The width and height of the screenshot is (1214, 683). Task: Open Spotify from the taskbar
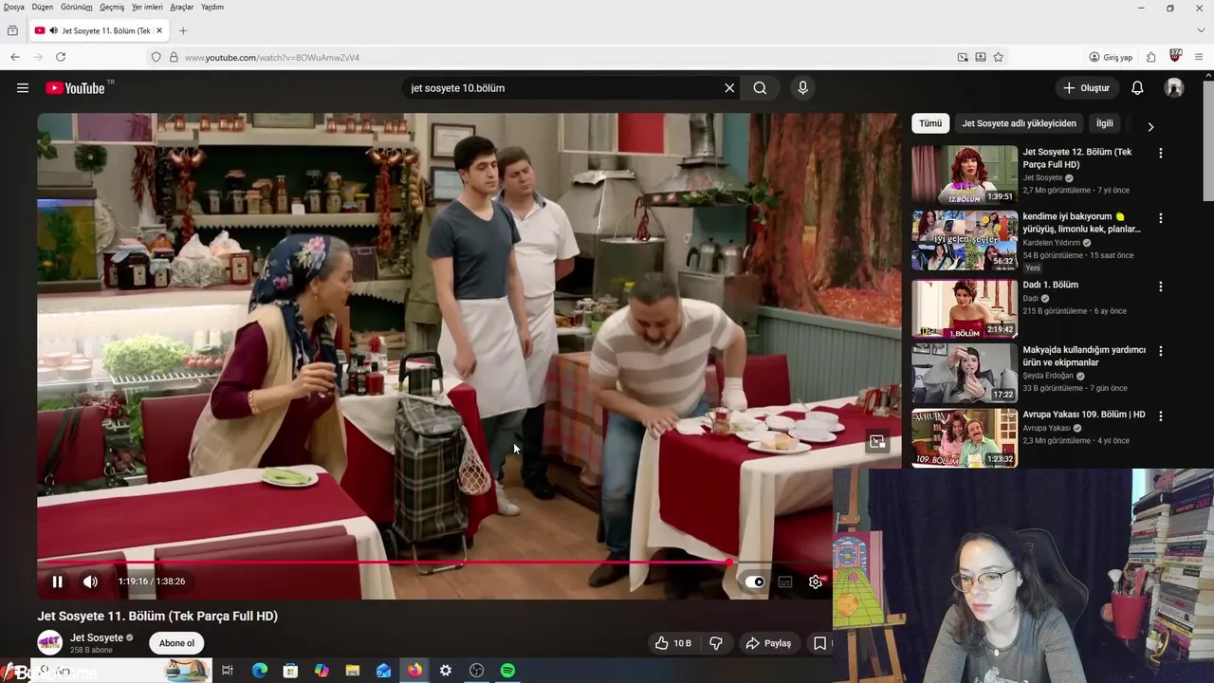coord(507,671)
